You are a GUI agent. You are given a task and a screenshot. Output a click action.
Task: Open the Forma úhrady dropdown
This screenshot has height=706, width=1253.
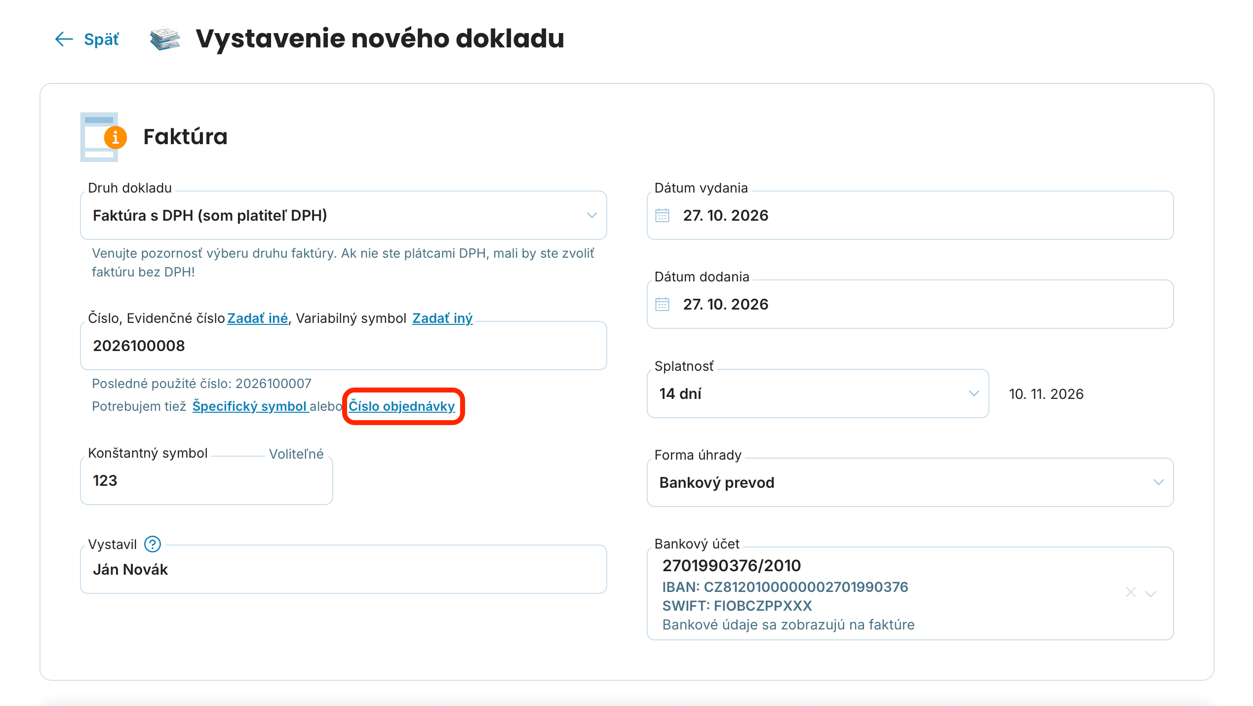[910, 482]
